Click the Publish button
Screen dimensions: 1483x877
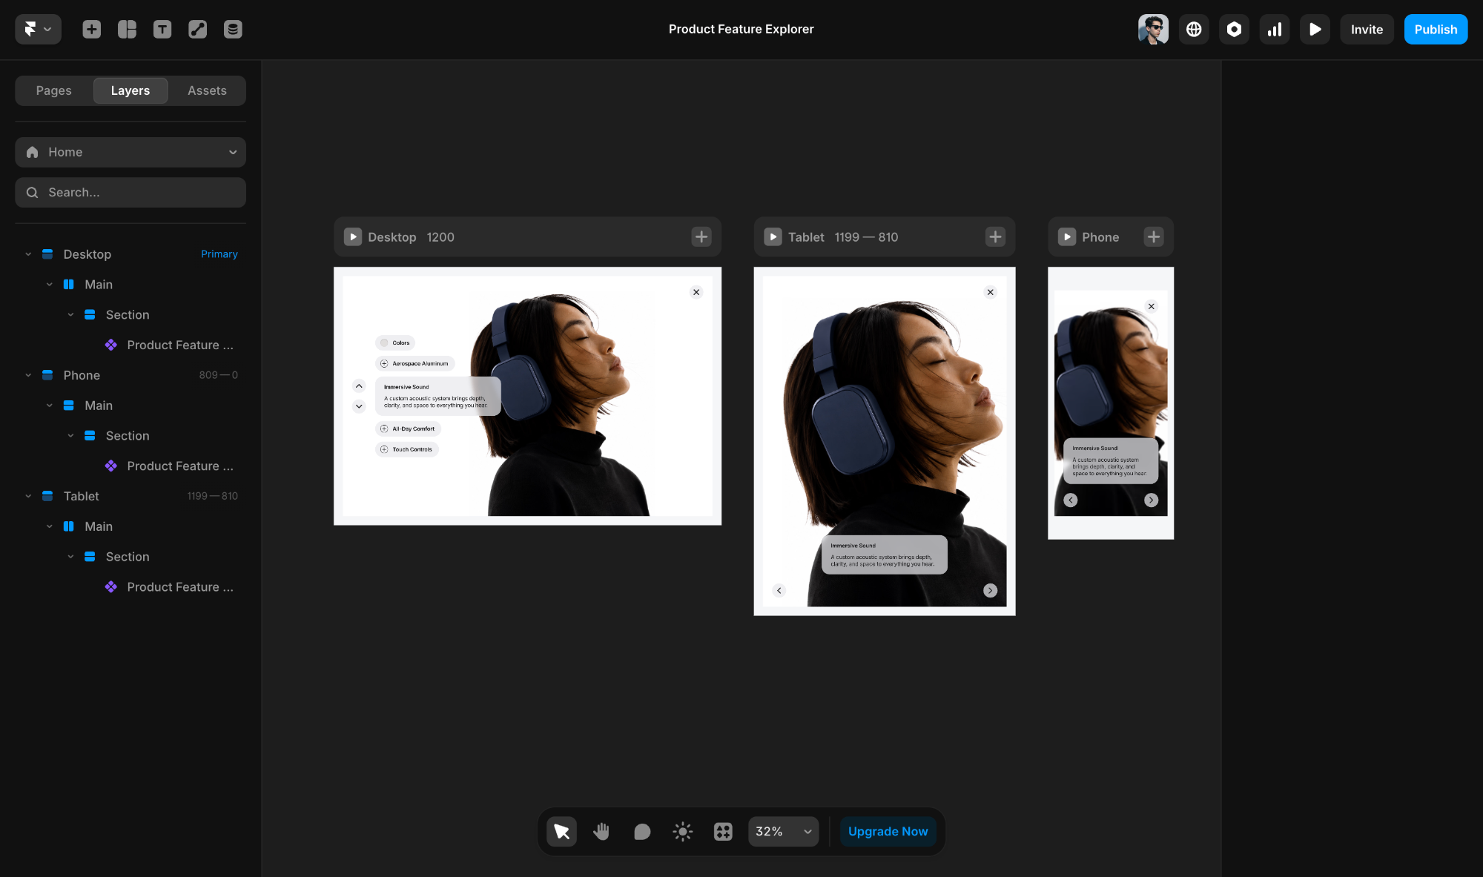(1436, 29)
